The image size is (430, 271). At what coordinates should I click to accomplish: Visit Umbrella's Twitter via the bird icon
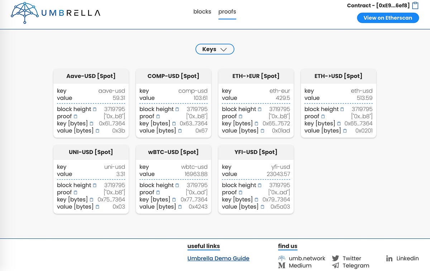pyautogui.click(x=336, y=258)
